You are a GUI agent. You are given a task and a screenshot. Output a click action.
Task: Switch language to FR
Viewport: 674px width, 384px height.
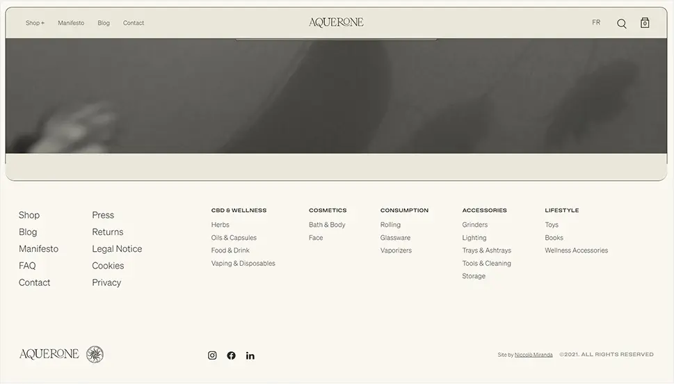tap(596, 22)
